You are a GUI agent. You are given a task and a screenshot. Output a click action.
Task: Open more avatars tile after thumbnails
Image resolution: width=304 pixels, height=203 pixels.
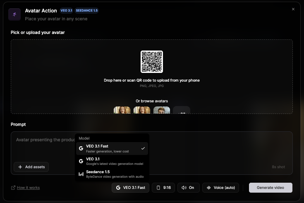coord(182,110)
